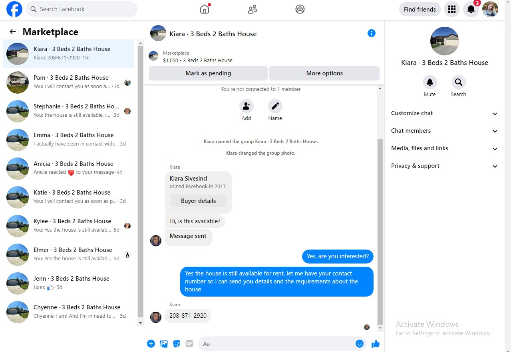Click Kiara's avatar next to phone number
The width and height of the screenshot is (511, 352).
coord(156,317)
